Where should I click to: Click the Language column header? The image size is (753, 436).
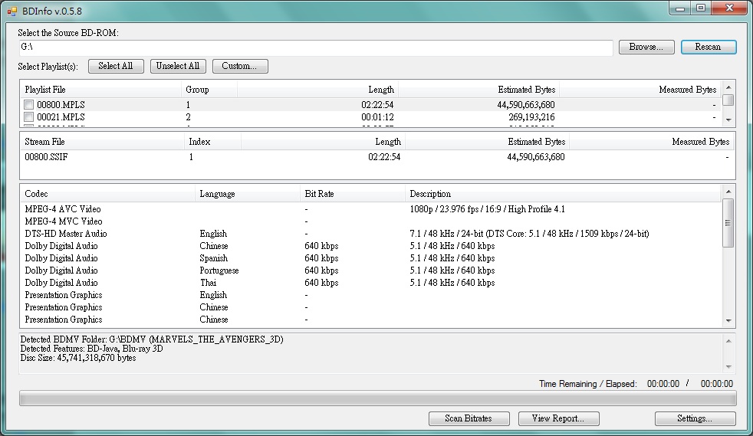click(x=248, y=194)
